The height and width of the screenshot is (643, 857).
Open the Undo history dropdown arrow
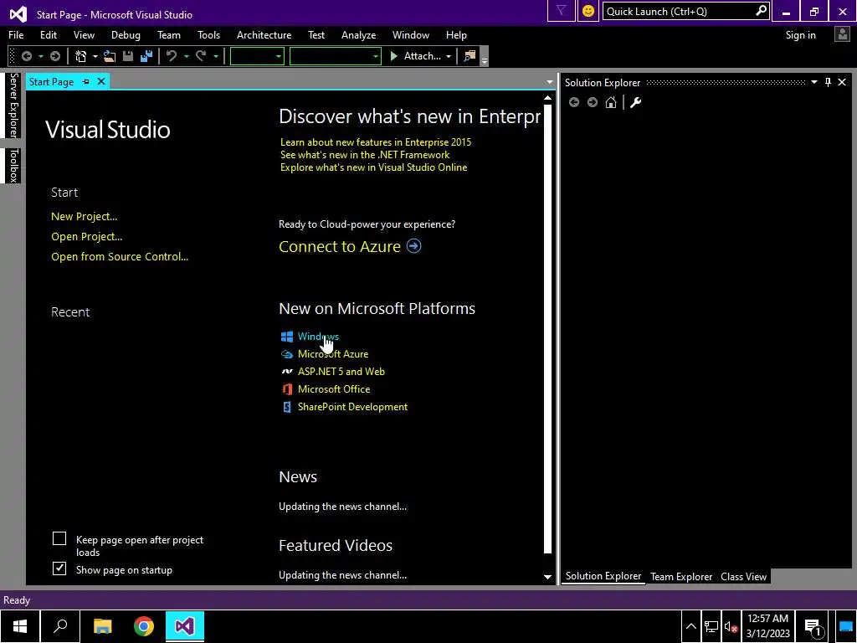click(x=187, y=56)
